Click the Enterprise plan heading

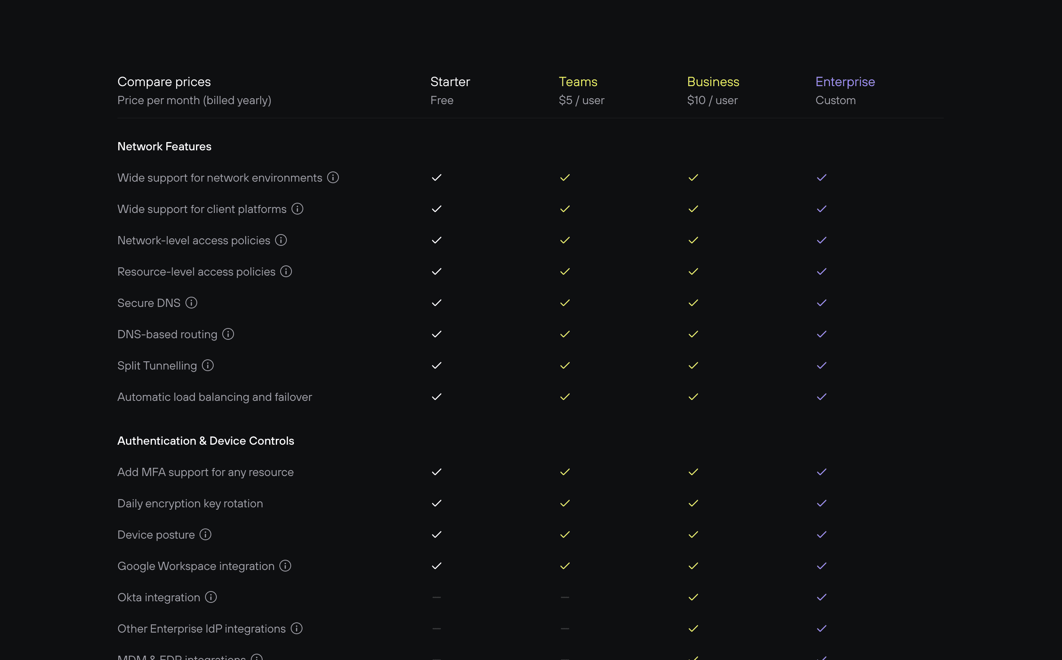coord(845,82)
